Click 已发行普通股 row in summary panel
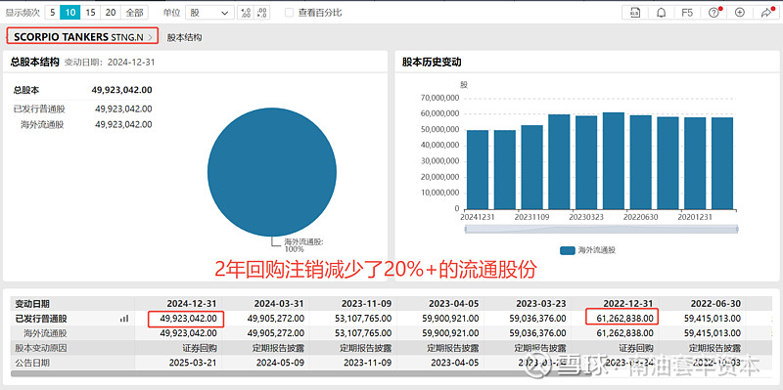This screenshot has height=390, width=783. [83, 108]
